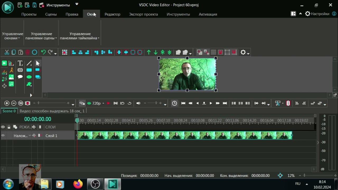
Task: Toggle visibility eye of Слой 1
Action: pyautogui.click(x=3, y=136)
